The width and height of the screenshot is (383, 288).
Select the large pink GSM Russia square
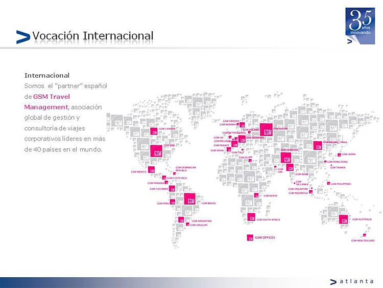point(266,130)
